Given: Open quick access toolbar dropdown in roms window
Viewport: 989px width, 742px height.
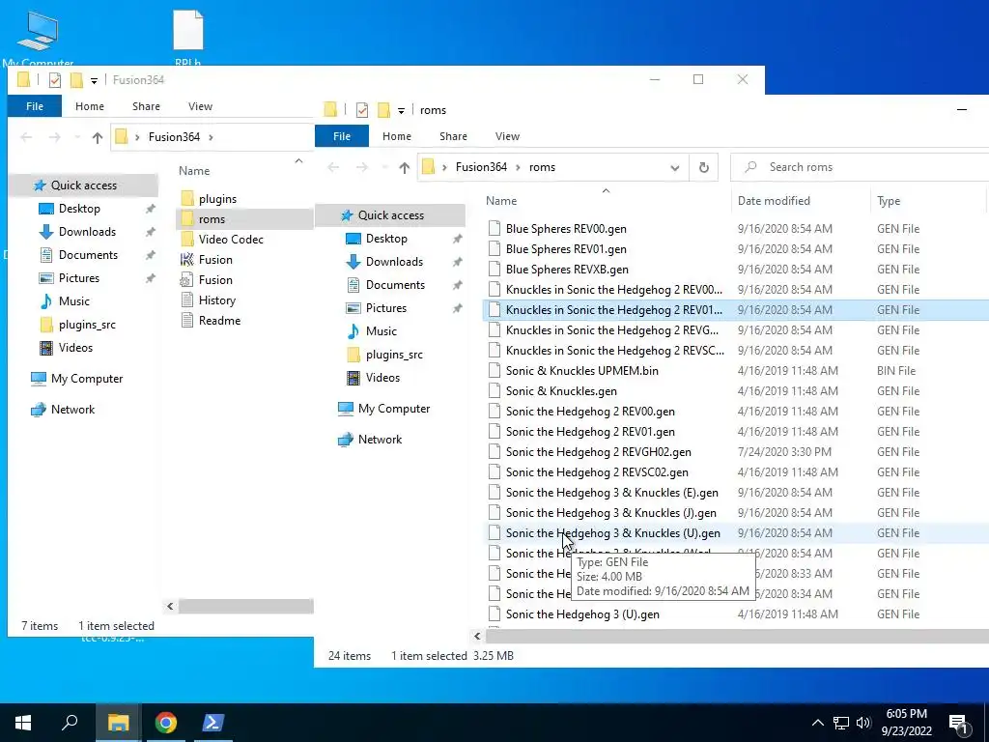Looking at the screenshot, I should [x=401, y=111].
